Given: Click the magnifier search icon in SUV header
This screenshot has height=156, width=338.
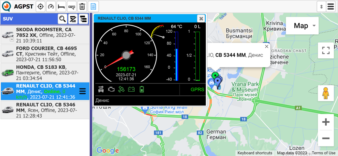Looking at the screenshot, I should coord(62,19).
